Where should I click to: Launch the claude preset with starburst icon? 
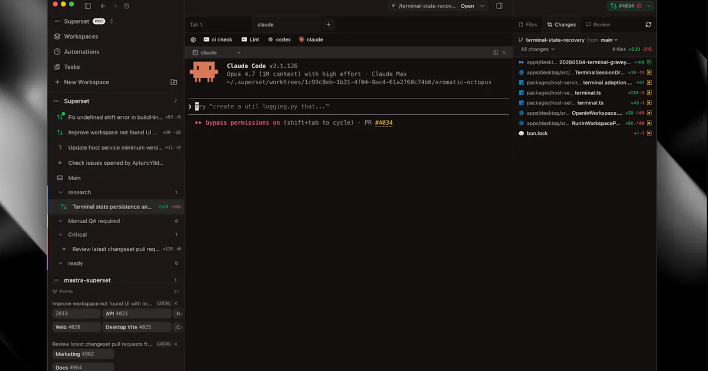pos(311,39)
